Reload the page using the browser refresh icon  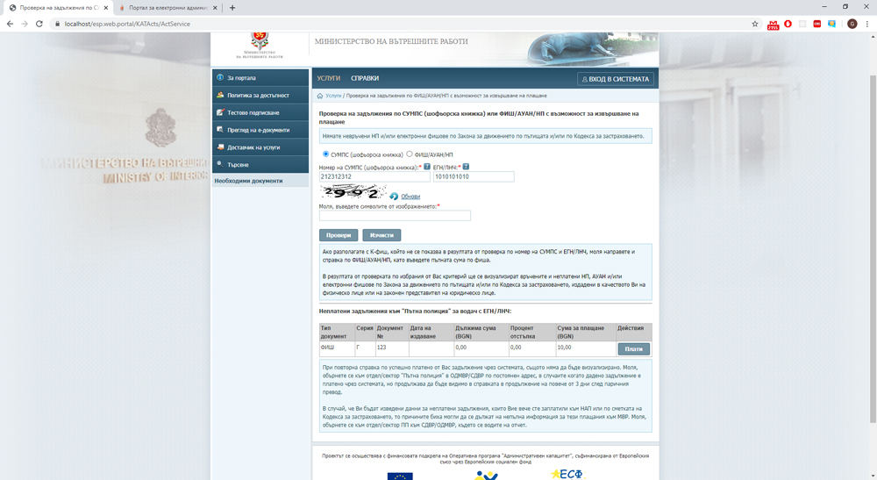(39, 24)
